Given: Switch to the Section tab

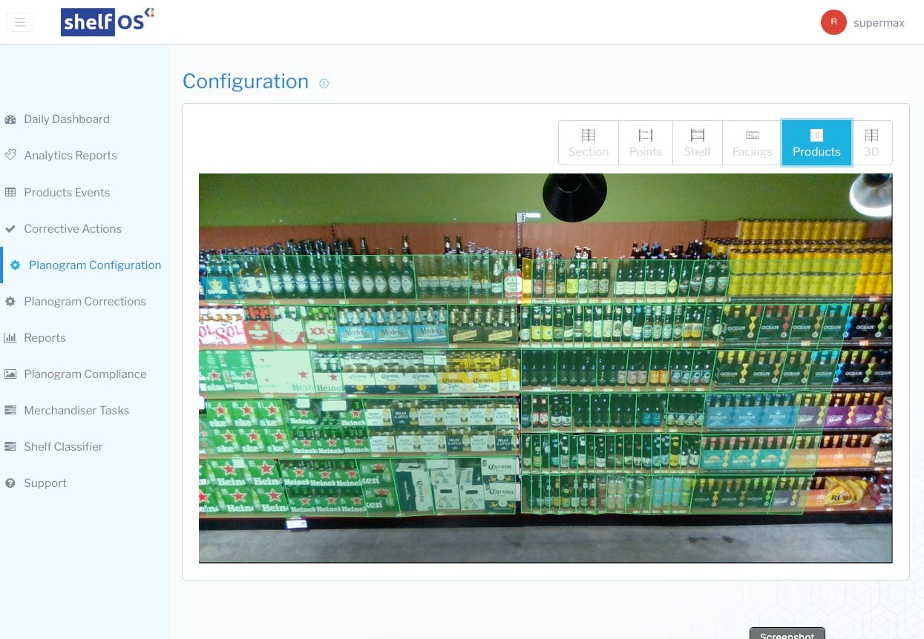Looking at the screenshot, I should coord(589,142).
